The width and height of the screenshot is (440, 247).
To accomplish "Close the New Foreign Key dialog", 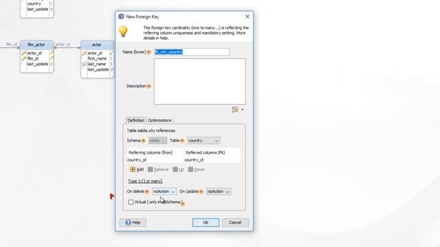I will (247, 16).
